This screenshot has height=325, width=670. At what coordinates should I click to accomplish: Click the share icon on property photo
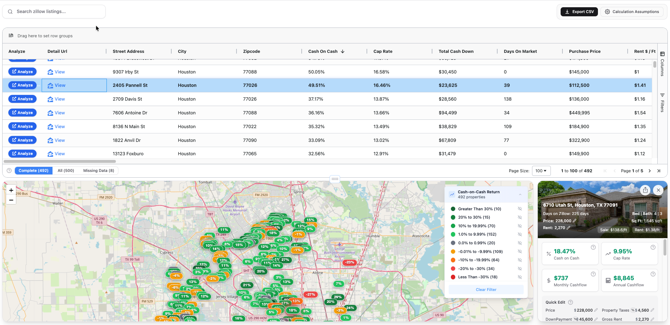645,190
